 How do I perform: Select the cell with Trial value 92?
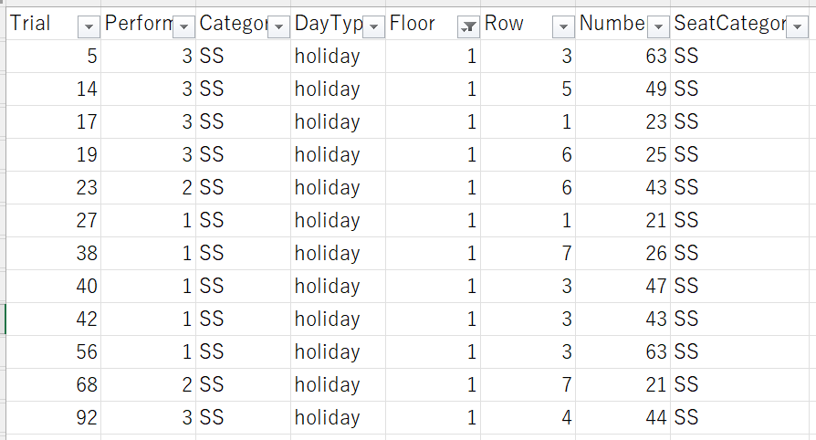pos(53,417)
